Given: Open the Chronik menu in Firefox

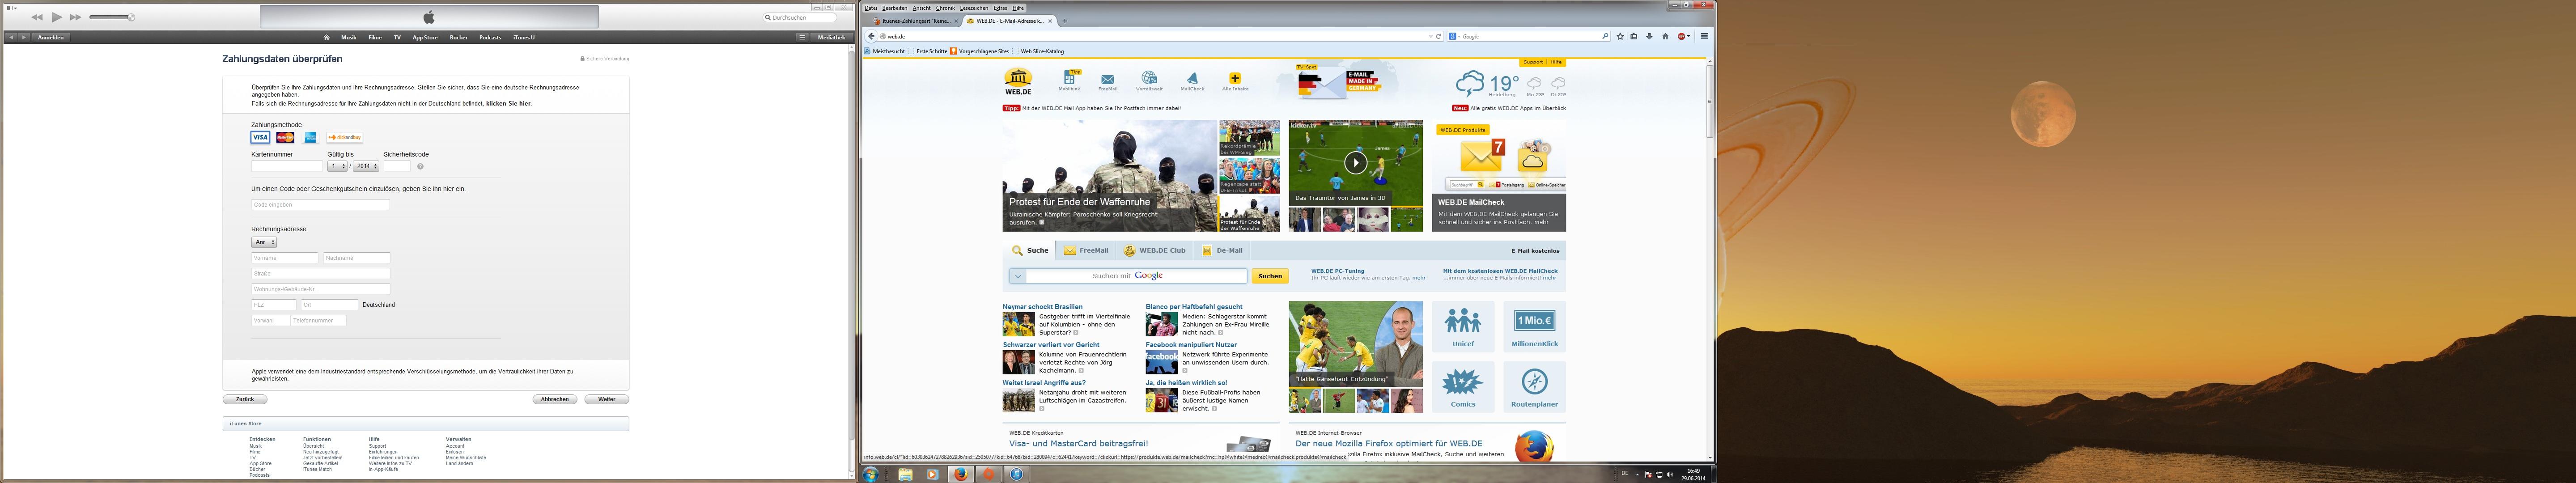Looking at the screenshot, I should pos(945,8).
